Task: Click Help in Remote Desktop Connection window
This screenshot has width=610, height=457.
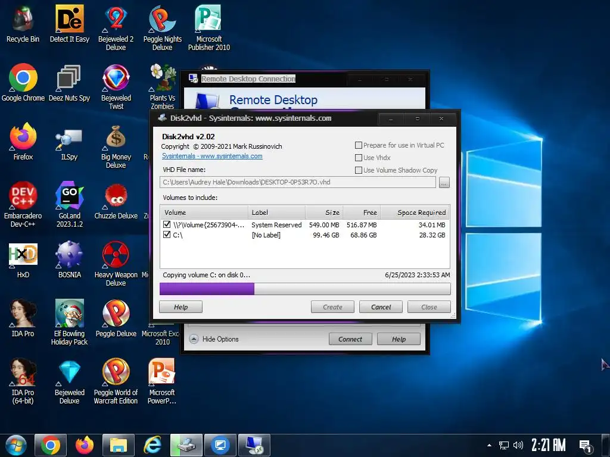Action: coord(399,339)
